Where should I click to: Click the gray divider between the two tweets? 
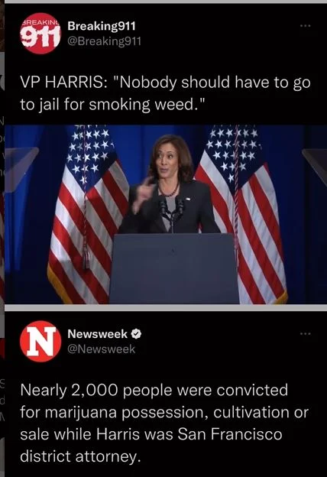166,307
